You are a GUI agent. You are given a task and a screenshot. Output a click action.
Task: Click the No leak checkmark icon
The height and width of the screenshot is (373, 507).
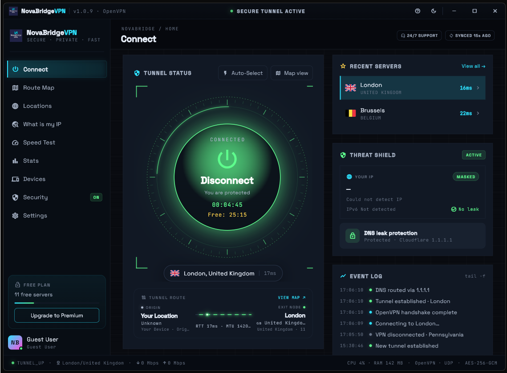point(454,209)
